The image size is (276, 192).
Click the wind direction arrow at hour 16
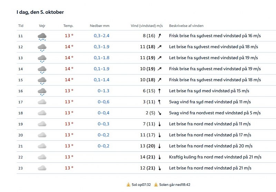tap(159, 91)
